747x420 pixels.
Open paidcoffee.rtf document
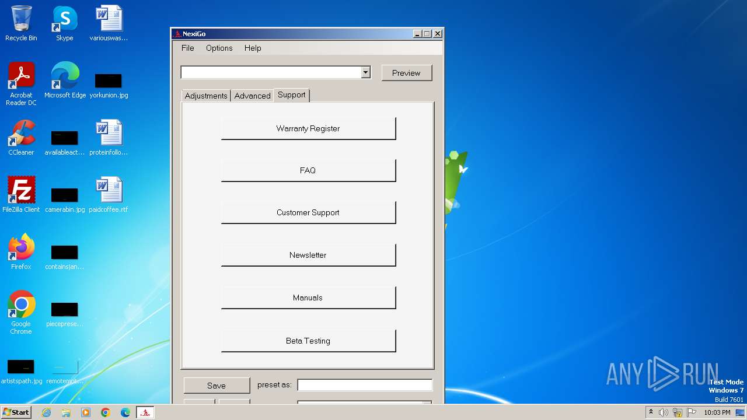(x=109, y=195)
